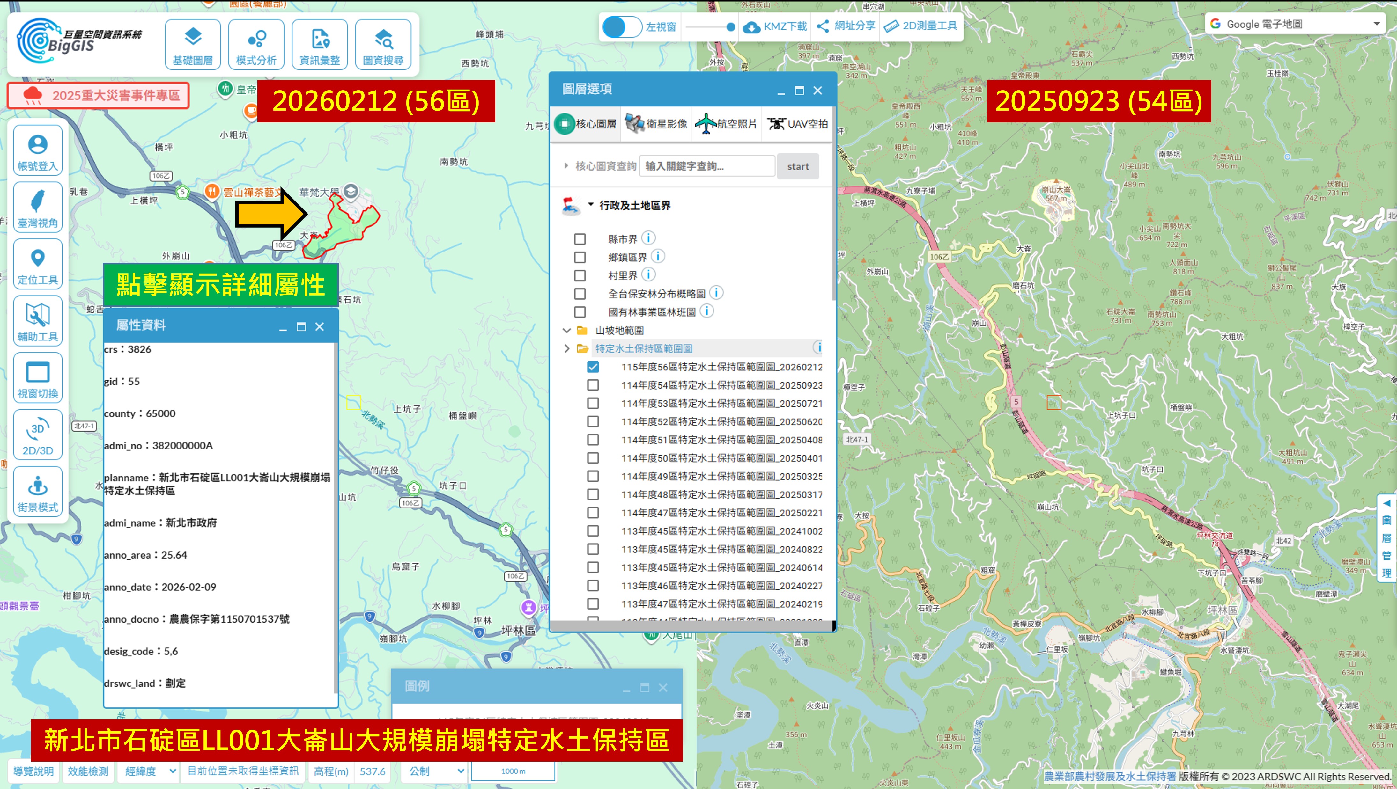This screenshot has width=1397, height=789.
Task: Check the 114年度54區_20250923 layer
Action: 593,385
